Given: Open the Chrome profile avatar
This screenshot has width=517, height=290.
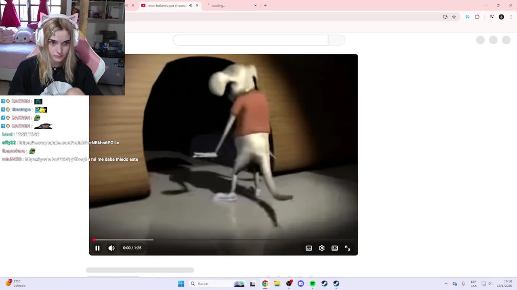Looking at the screenshot, I should click(501, 17).
